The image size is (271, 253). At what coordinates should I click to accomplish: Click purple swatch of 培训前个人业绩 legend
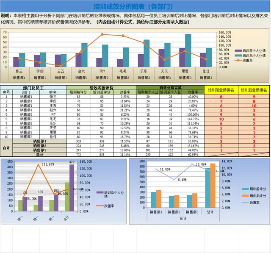coord(238,51)
